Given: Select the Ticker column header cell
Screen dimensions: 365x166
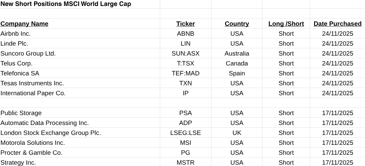Looking at the screenshot, I should click(x=185, y=24).
